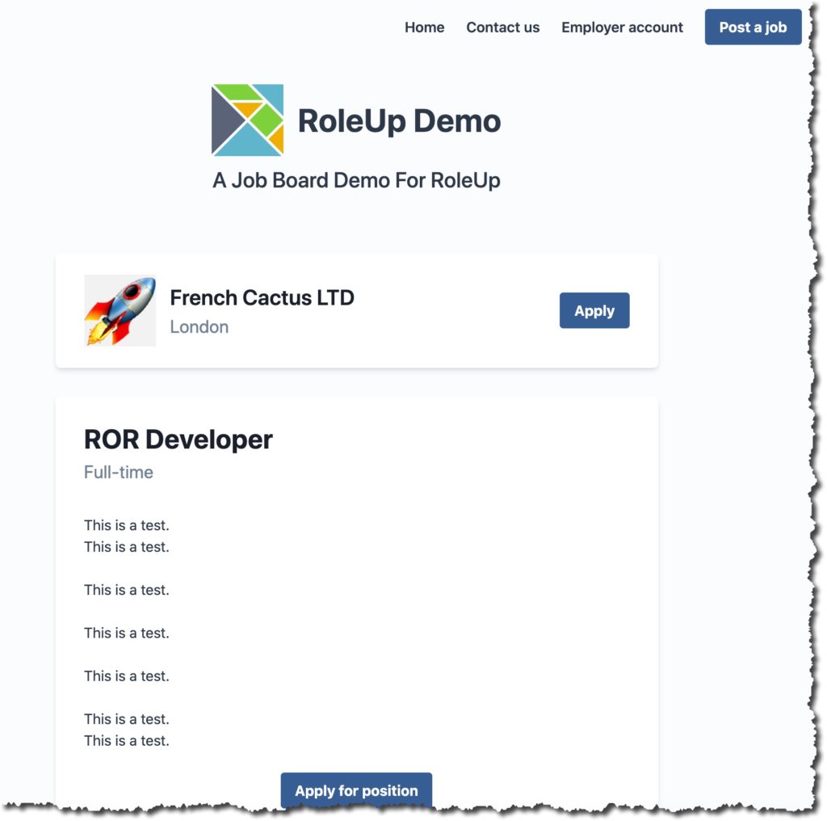Open the Contact us page
This screenshot has width=827, height=821.
[x=502, y=27]
